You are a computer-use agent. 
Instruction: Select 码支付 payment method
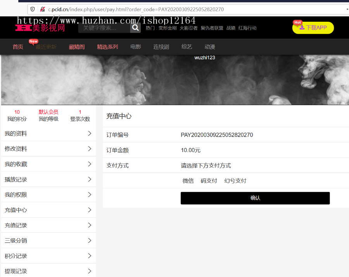(x=209, y=181)
